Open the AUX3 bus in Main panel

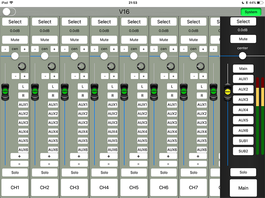pyautogui.click(x=243, y=100)
